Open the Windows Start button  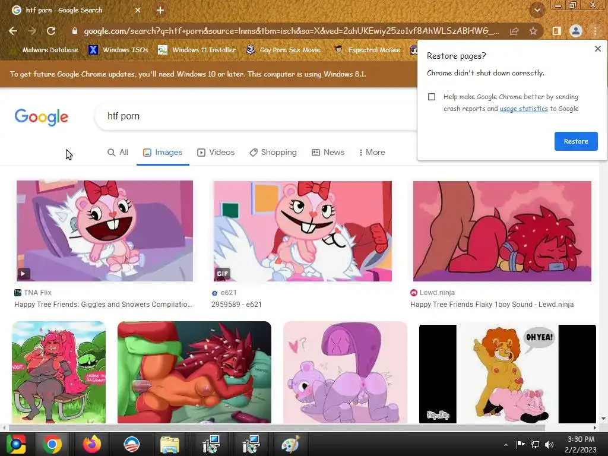[x=16, y=444]
